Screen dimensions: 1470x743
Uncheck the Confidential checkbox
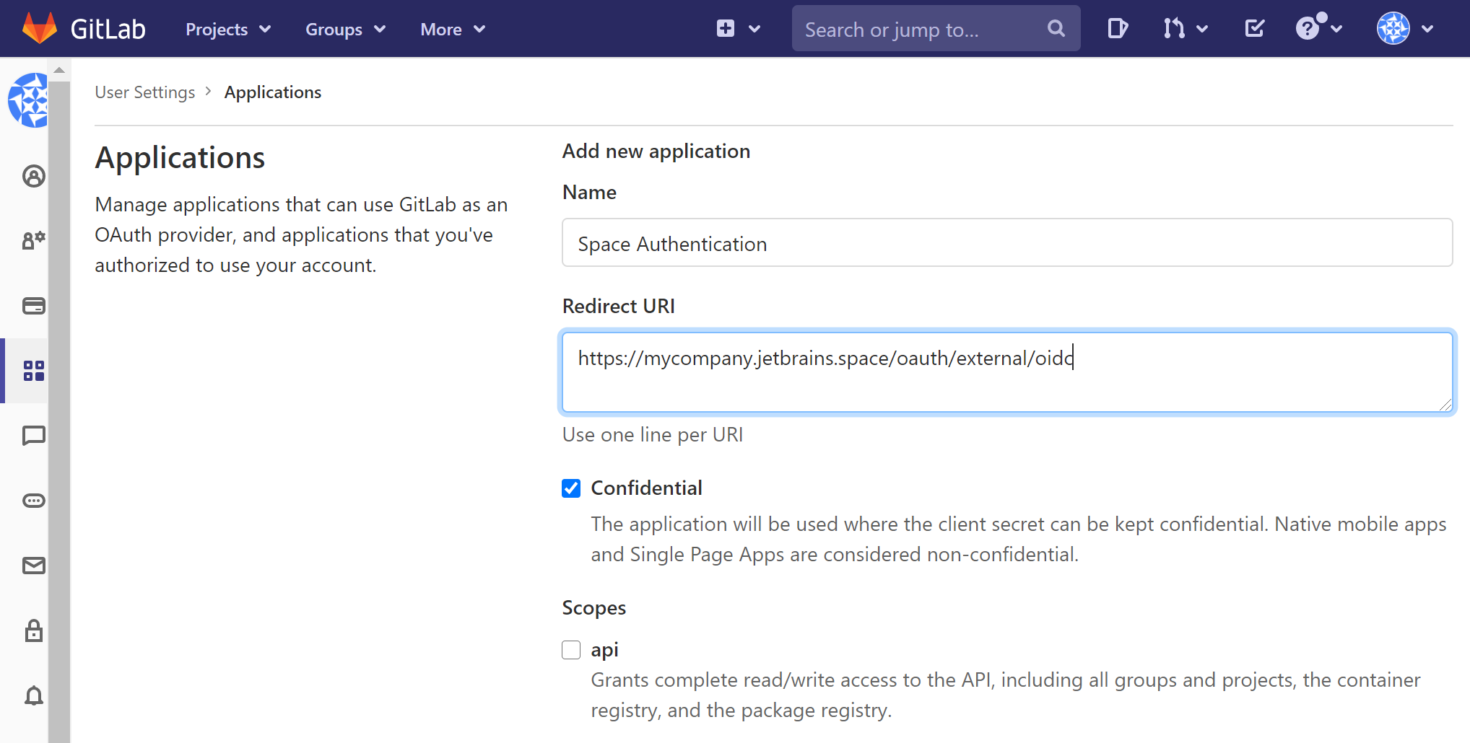coord(571,488)
